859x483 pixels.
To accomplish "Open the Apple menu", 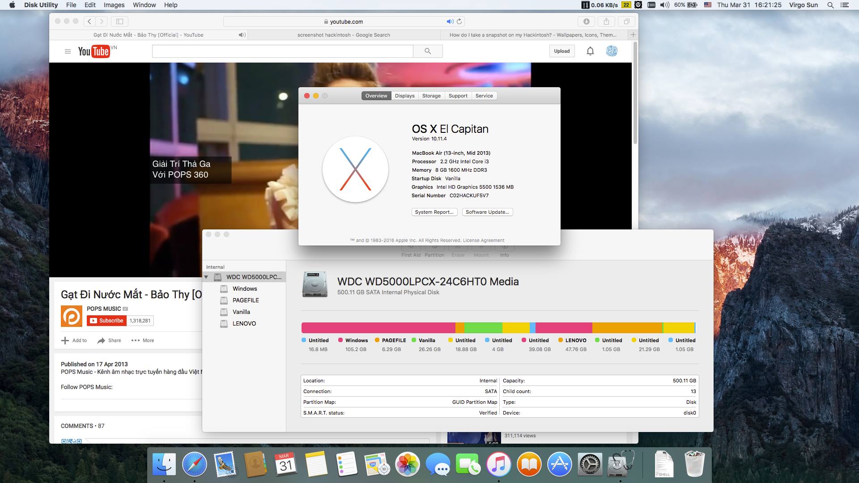I will [x=12, y=5].
